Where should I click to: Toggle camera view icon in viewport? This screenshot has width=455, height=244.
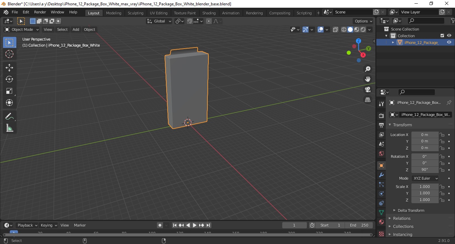coord(368,89)
